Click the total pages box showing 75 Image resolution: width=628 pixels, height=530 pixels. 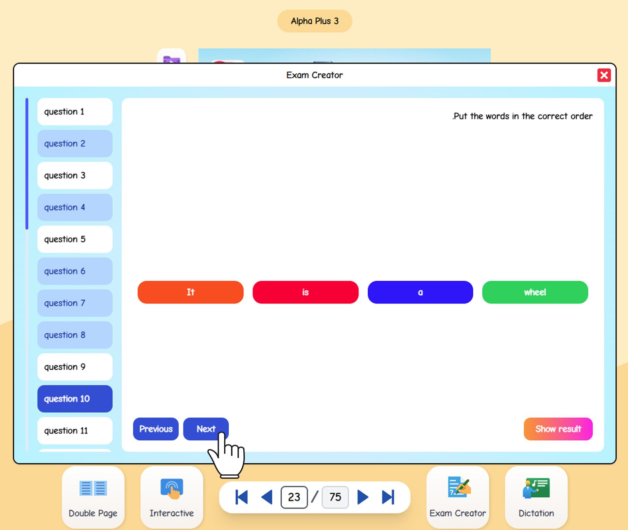(335, 497)
